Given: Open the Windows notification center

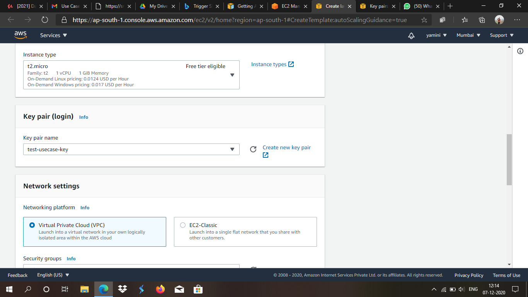Looking at the screenshot, I should [515, 289].
